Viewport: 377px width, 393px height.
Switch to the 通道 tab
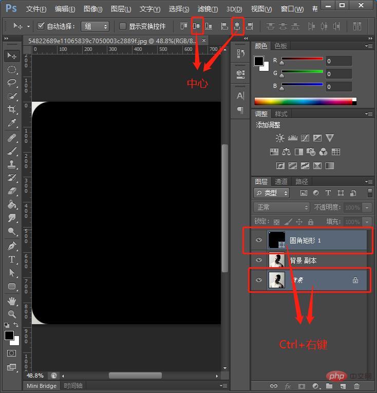click(x=281, y=181)
